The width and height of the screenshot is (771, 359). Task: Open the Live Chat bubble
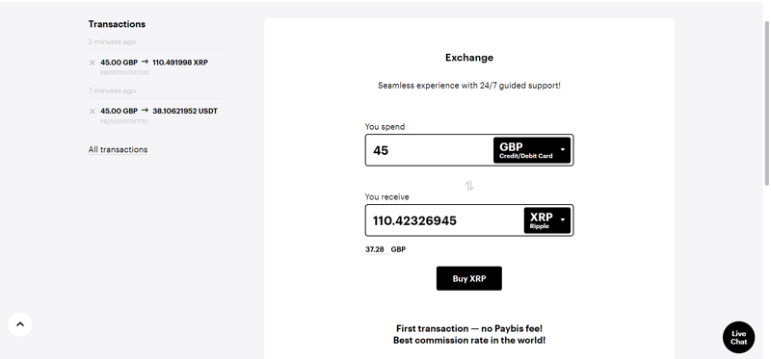[x=738, y=338]
